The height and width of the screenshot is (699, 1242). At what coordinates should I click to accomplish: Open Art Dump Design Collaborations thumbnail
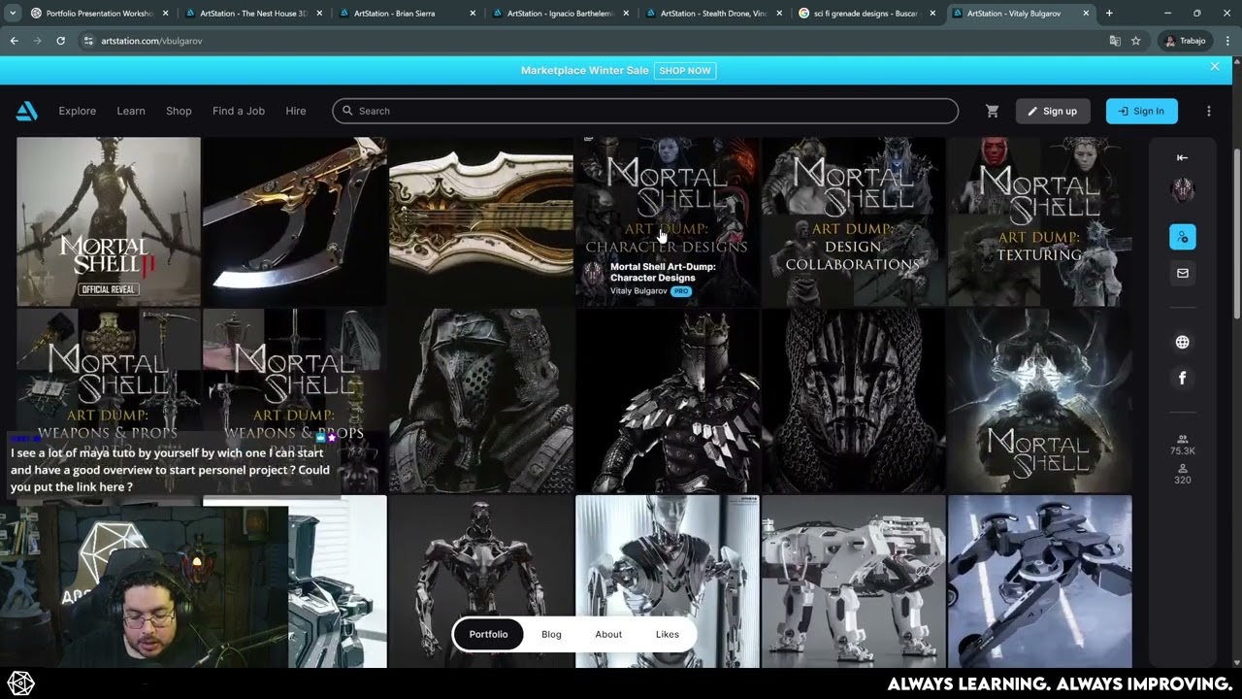853,221
